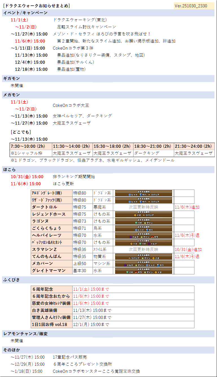Click the recommended attribute banner for グレイトマーマン

coord(143,271)
